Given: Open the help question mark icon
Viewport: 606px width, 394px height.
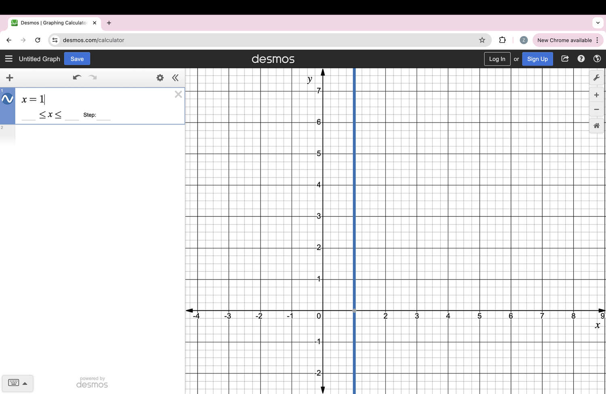Looking at the screenshot, I should coord(581,59).
